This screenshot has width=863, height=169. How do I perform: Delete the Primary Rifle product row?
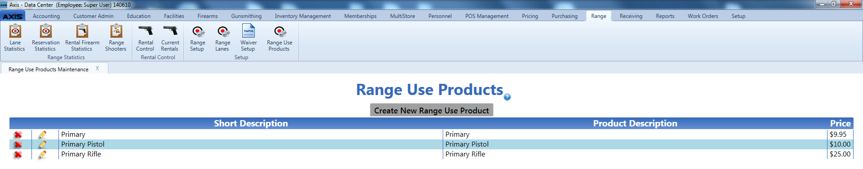tap(18, 154)
